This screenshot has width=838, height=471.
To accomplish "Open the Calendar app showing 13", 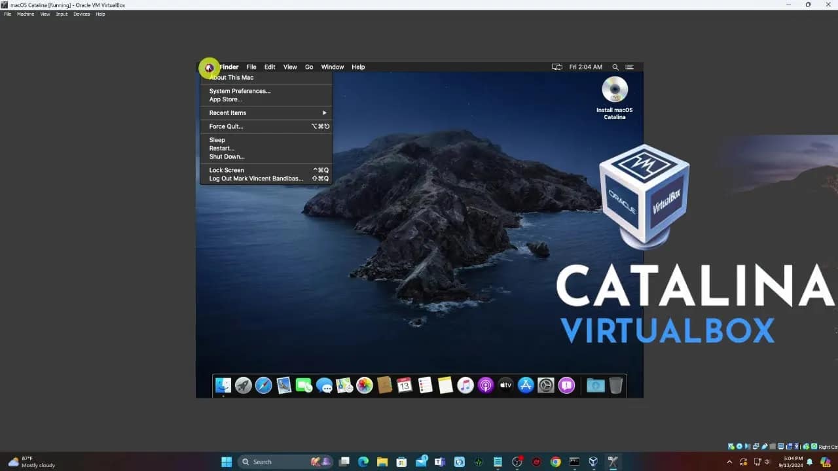I will tap(405, 385).
